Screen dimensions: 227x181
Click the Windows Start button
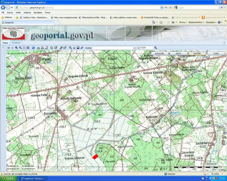tap(9, 178)
